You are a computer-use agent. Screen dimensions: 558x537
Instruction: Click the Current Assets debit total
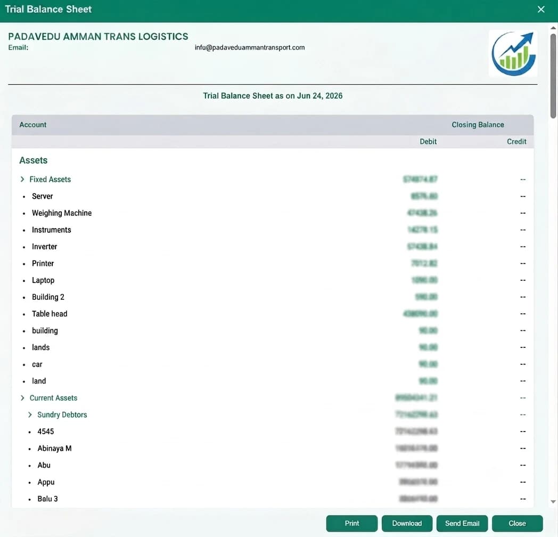pos(416,398)
